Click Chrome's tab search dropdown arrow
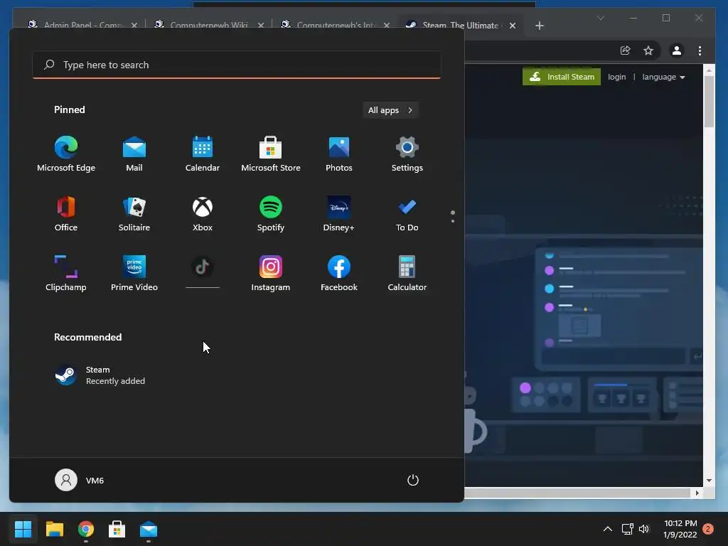The image size is (728, 546). pyautogui.click(x=600, y=18)
